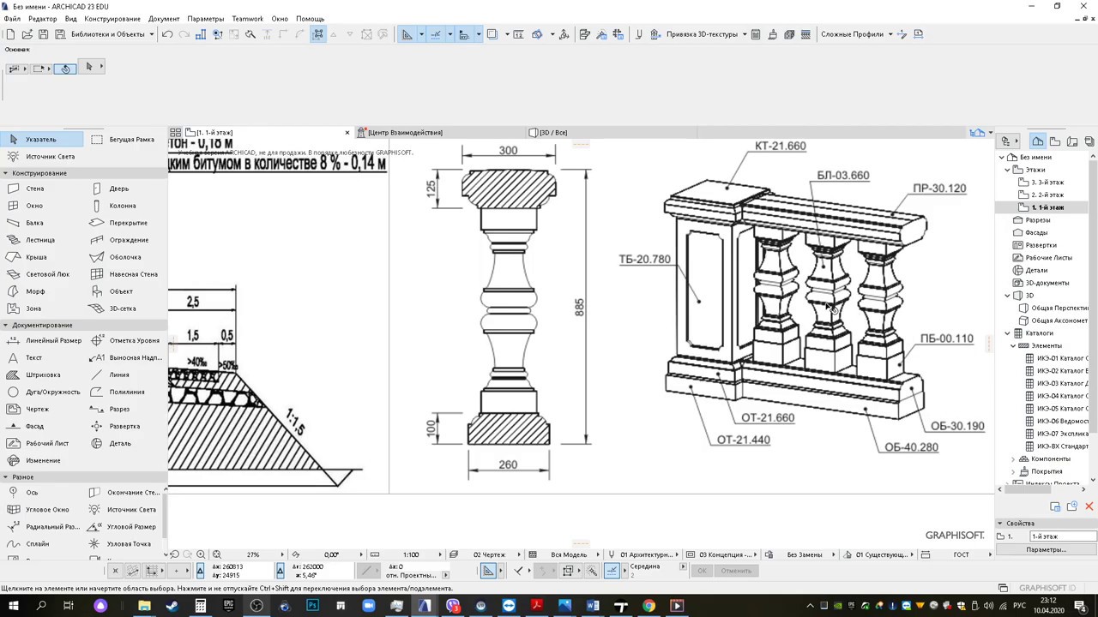Open the Без Замены override selector

[805, 554]
